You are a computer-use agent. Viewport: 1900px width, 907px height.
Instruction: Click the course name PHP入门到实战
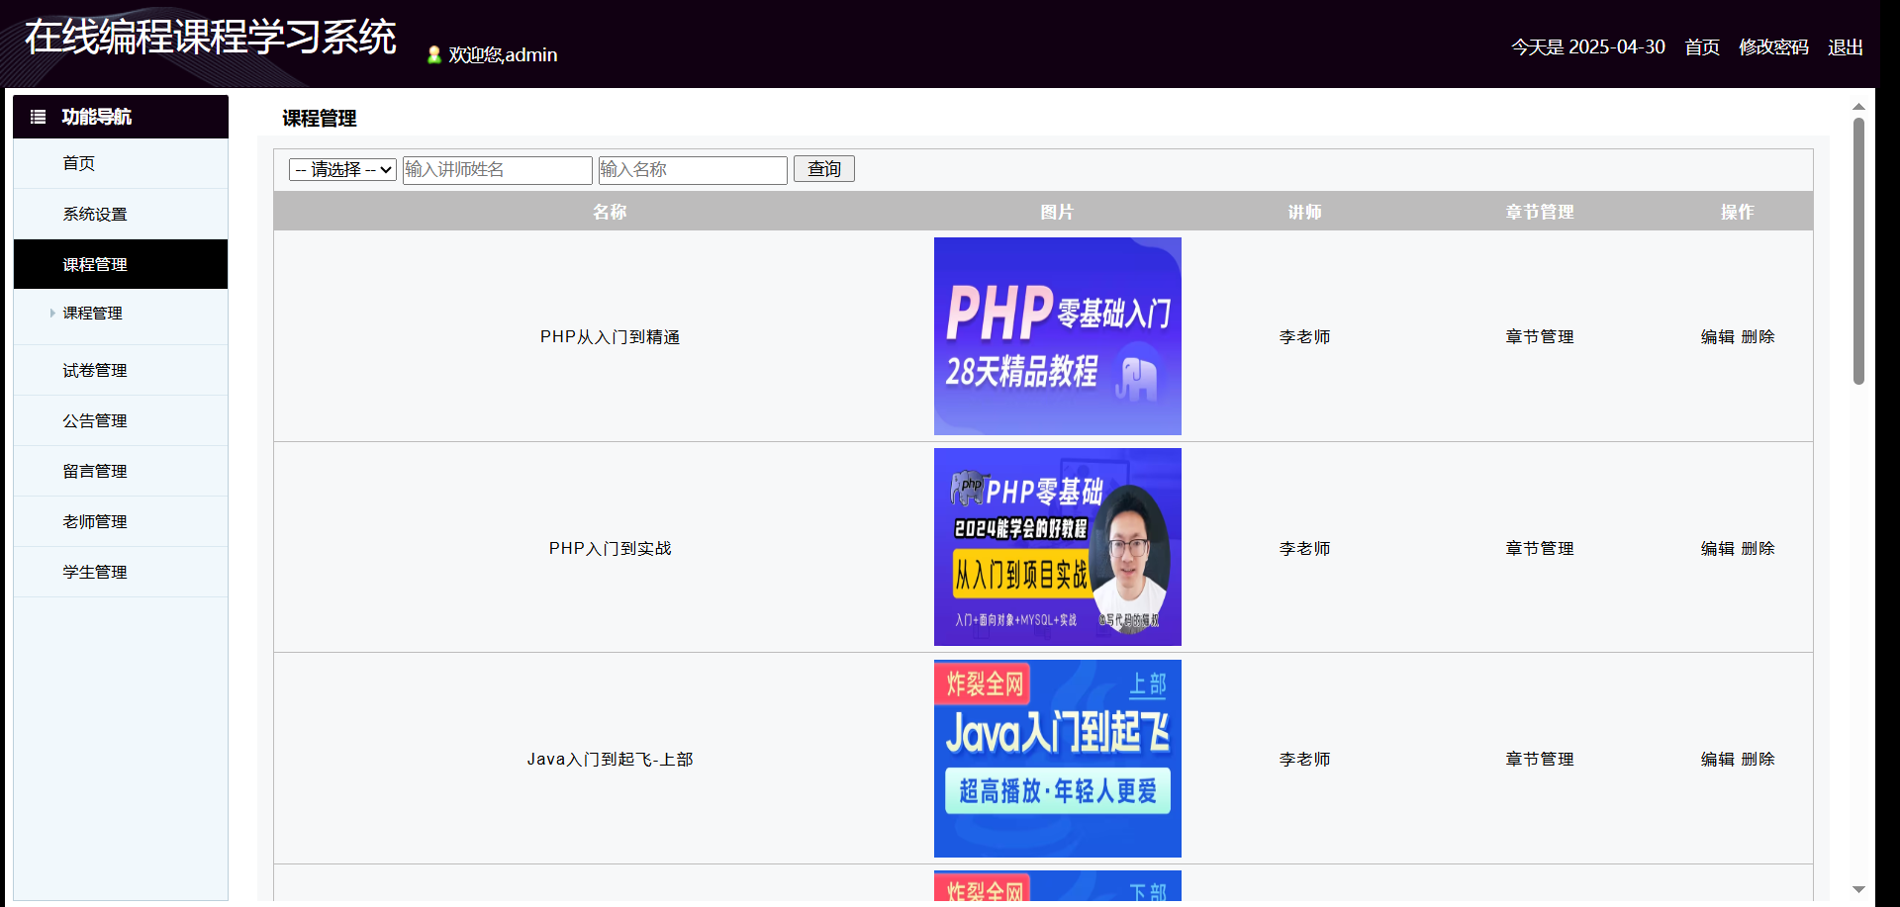(x=610, y=548)
